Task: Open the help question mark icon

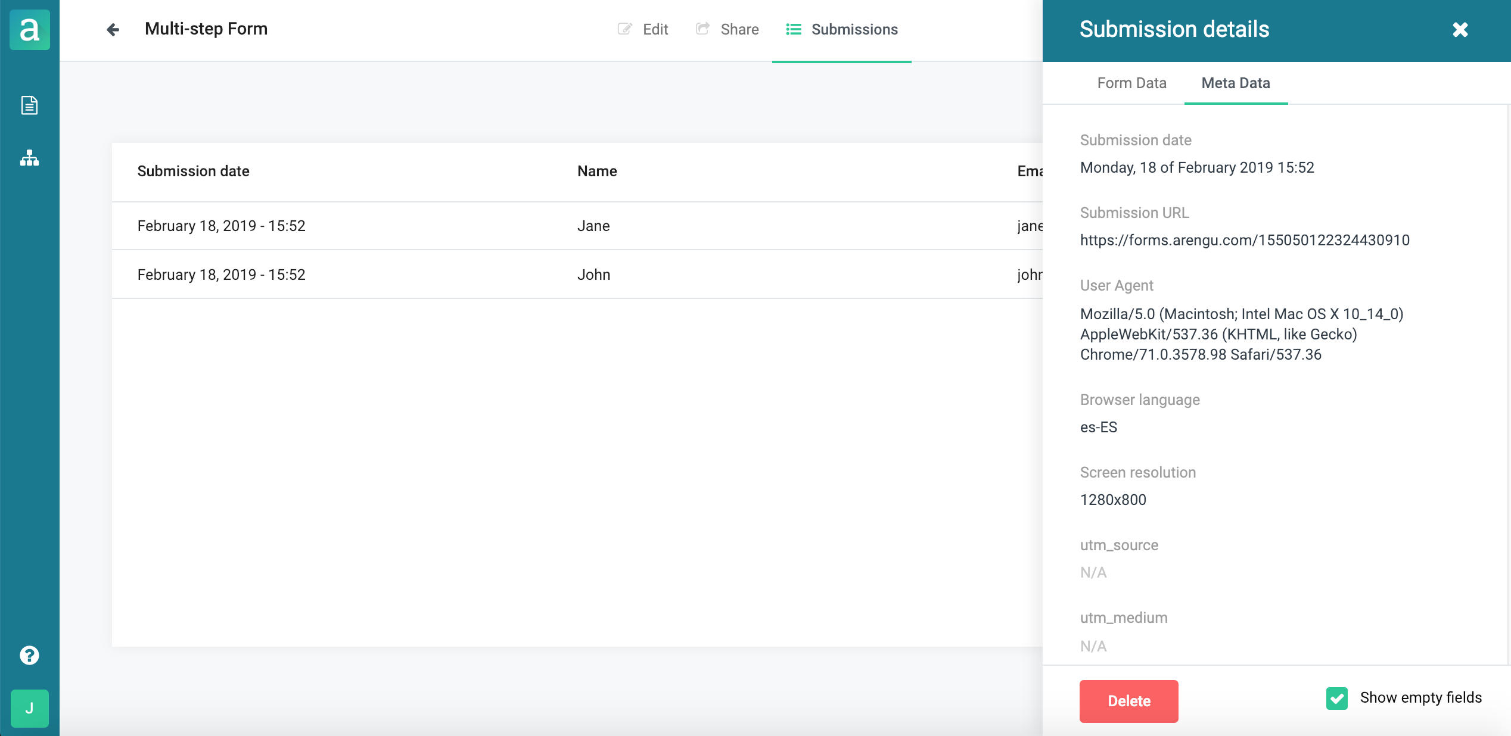Action: 29,655
